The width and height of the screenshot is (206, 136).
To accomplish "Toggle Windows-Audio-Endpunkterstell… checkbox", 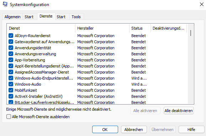I will 11,78.
